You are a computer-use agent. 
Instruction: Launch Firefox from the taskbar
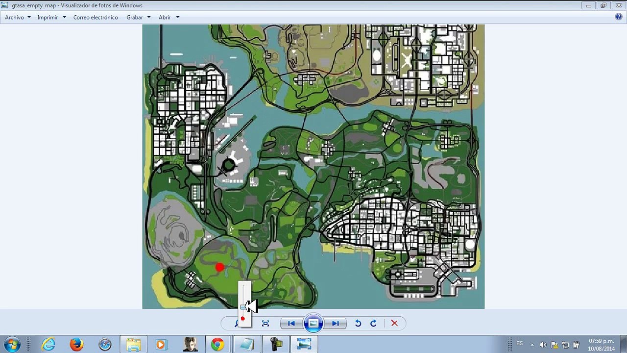coord(76,345)
